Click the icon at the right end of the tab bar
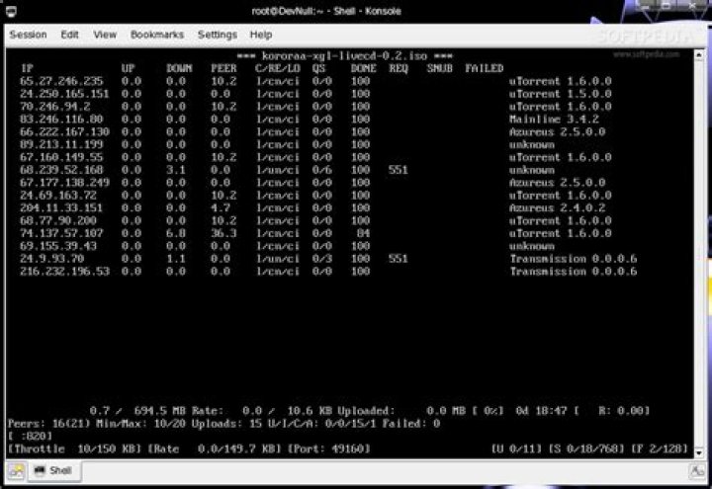Screen dimensions: 712x489 tap(697, 471)
